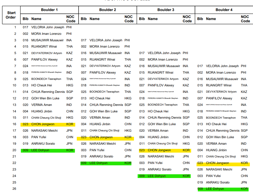
Task: Click bib 026 in Boulder 2 column
Action: coord(84,144)
